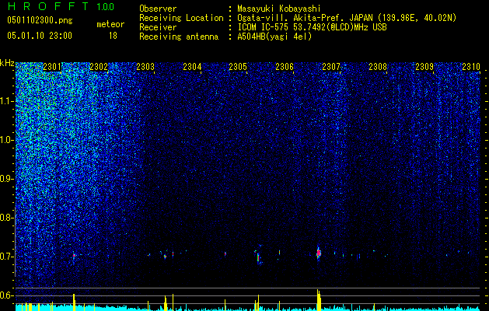The image size is (489, 311).
Task: Click the Receiving Location field label
Action: [x=181, y=18]
